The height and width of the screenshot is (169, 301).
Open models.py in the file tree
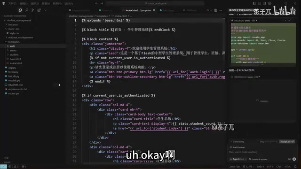(14, 81)
